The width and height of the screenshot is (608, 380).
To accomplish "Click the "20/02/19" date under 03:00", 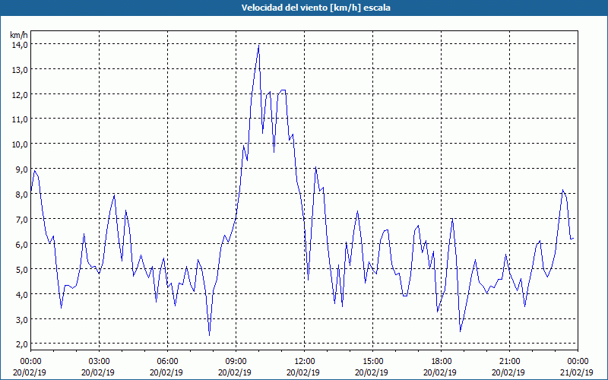I will point(99,372).
